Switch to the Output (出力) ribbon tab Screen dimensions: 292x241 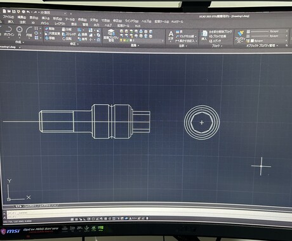(96, 25)
